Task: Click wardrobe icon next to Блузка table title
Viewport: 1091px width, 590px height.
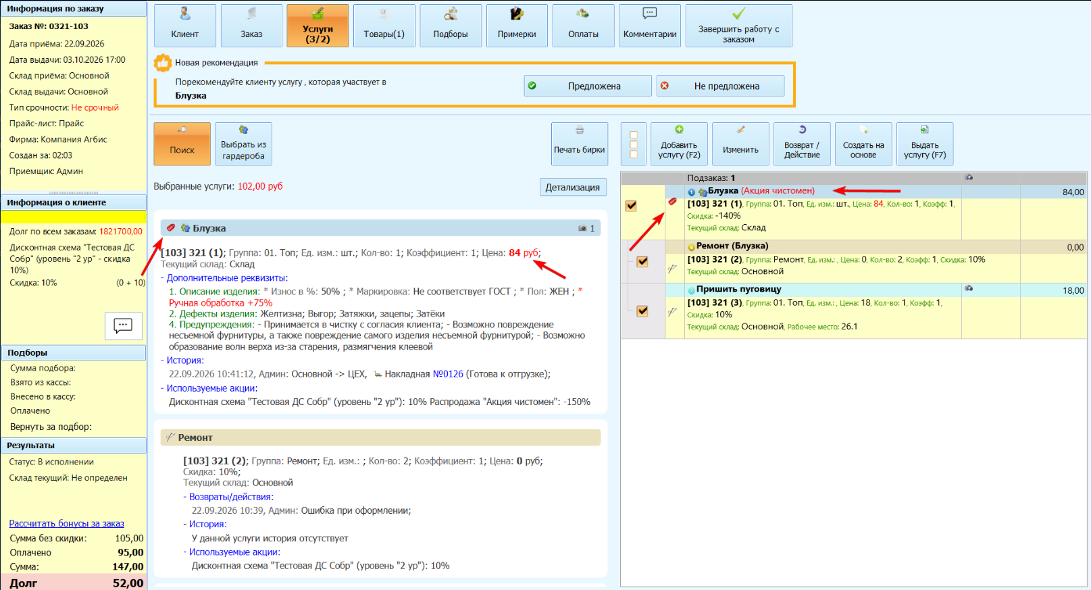Action: pyautogui.click(x=703, y=192)
